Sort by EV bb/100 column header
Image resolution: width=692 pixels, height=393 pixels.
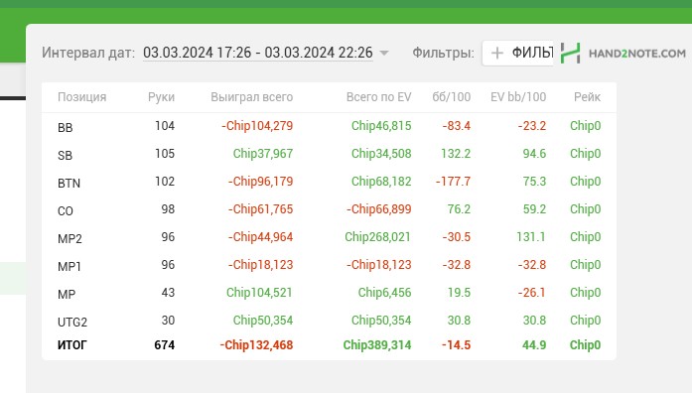518,97
